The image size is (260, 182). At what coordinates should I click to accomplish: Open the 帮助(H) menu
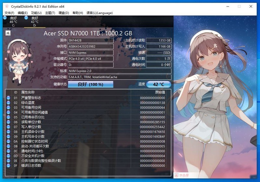click(78, 13)
